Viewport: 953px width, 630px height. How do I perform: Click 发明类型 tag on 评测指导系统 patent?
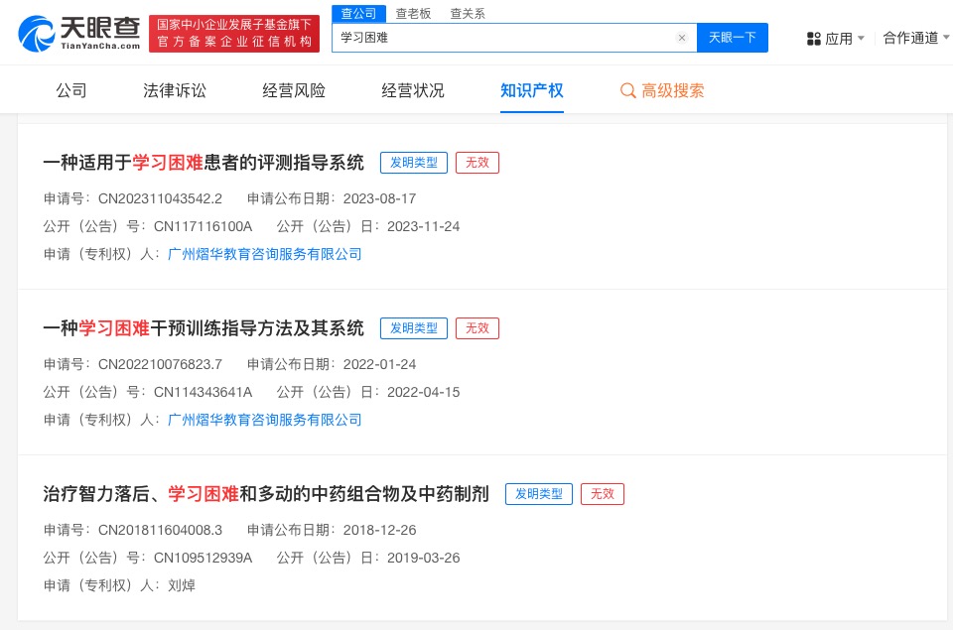coord(414,163)
